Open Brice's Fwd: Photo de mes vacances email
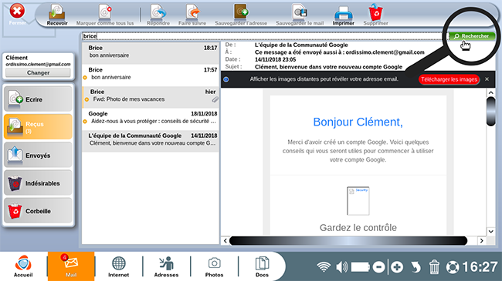The height and width of the screenshot is (281, 502). pyautogui.click(x=151, y=97)
